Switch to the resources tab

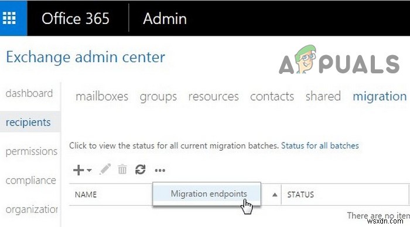[x=213, y=96]
